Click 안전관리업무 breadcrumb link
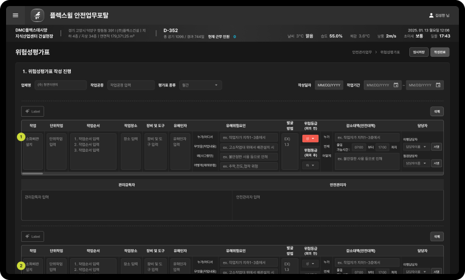Screen dimensions: 465x280 tap(362, 52)
